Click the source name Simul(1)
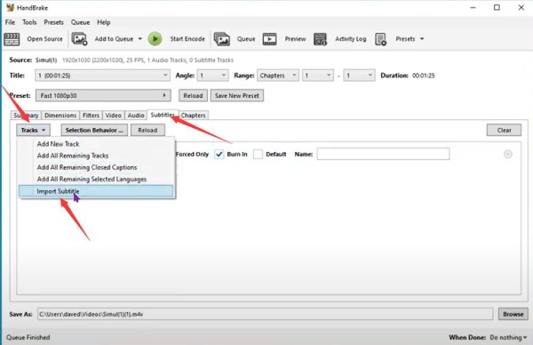The image size is (533, 345). [x=46, y=60]
